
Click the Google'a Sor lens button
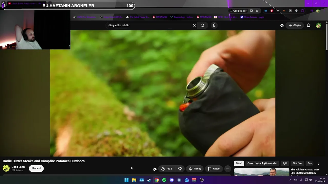tap(238, 11)
